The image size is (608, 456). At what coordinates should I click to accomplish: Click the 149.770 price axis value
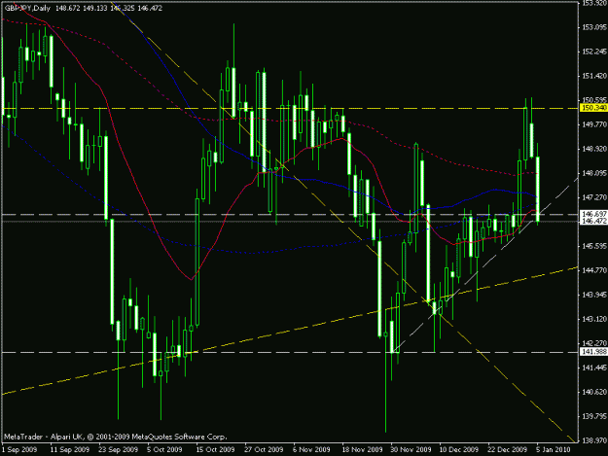point(594,124)
